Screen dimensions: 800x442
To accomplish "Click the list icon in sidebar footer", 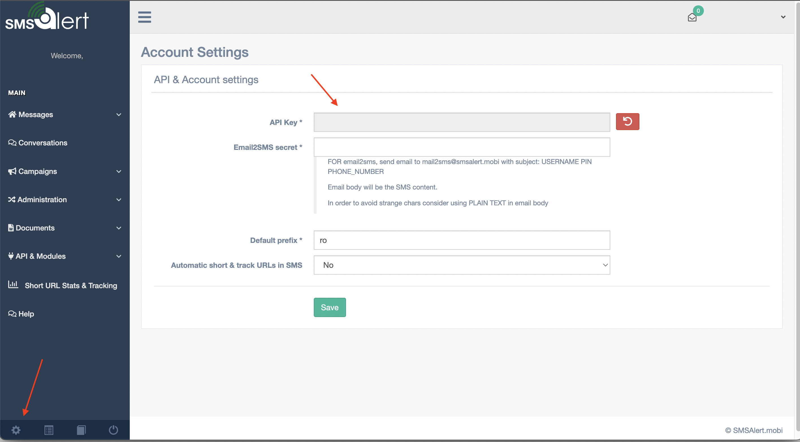I will pyautogui.click(x=49, y=430).
